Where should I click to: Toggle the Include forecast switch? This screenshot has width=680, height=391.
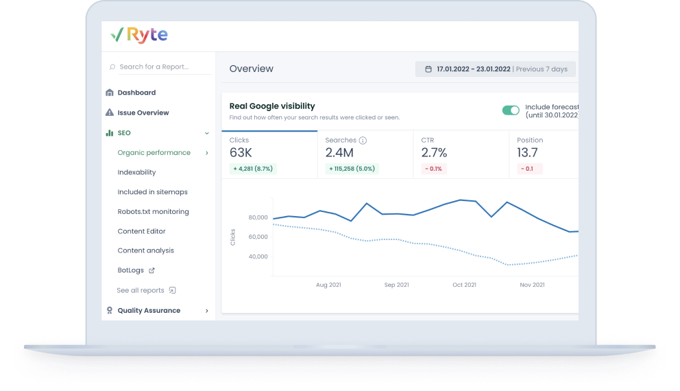coord(511,110)
